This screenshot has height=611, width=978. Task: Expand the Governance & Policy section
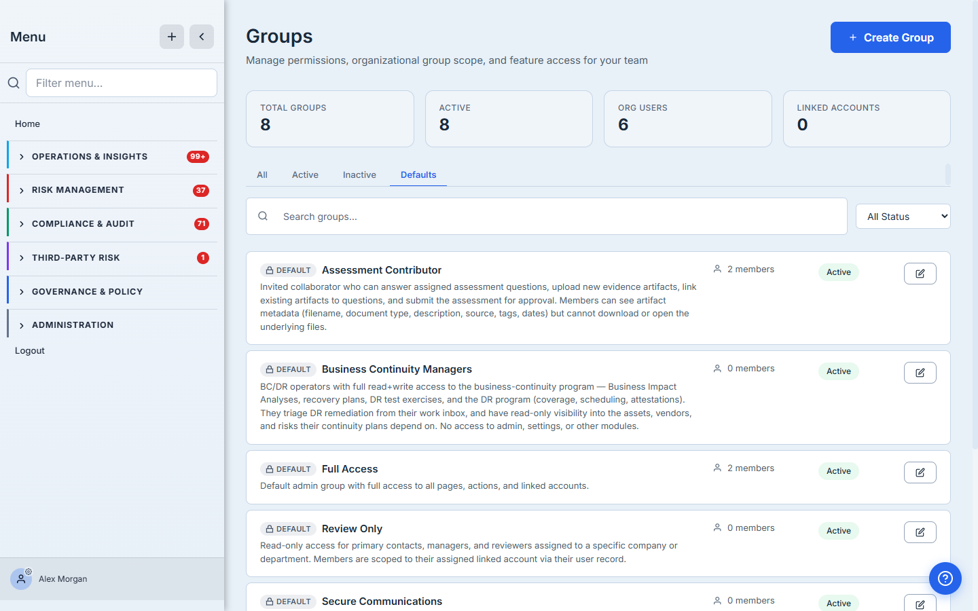112,292
